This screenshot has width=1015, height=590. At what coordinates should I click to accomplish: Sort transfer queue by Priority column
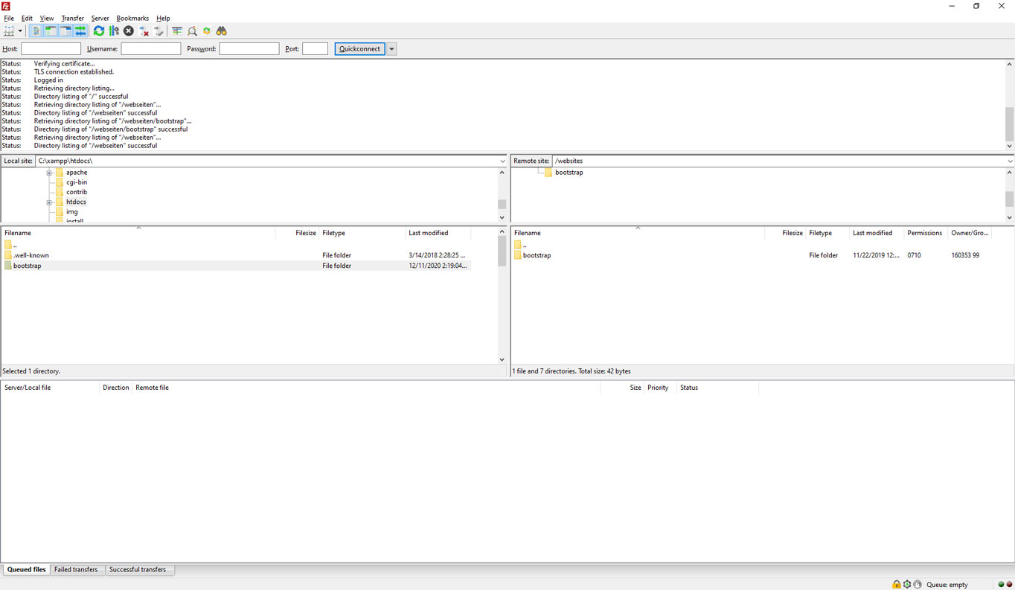[x=658, y=388]
